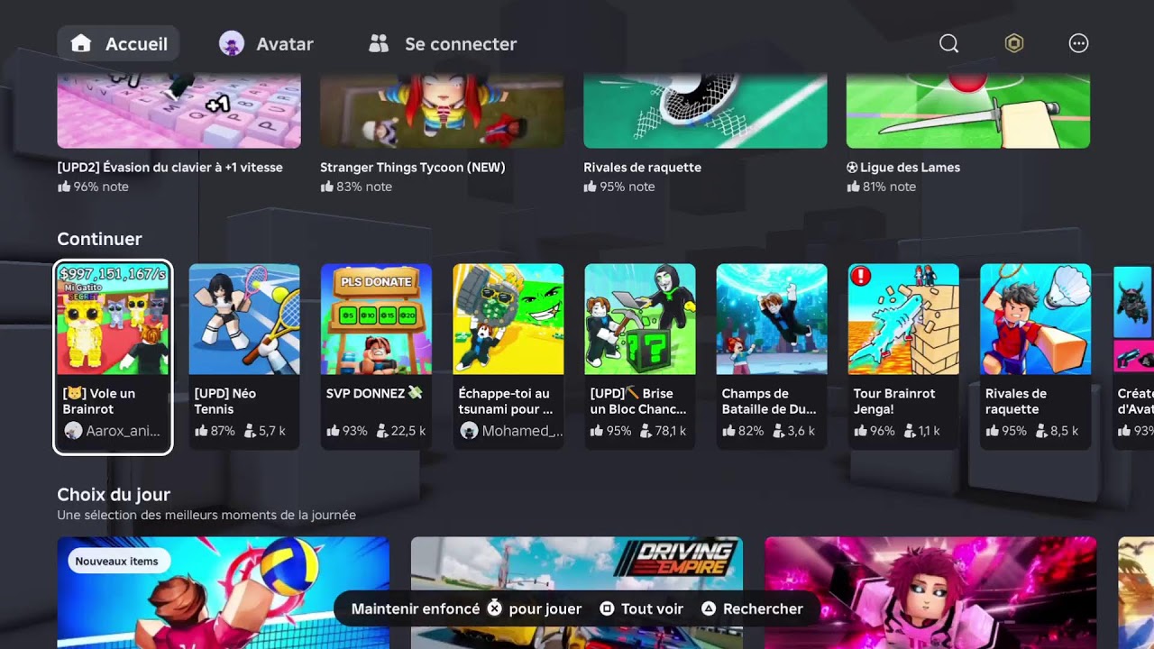Image resolution: width=1154 pixels, height=649 pixels.
Task: Click the Aarox_ani... creator avatar icon
Action: pos(73,431)
